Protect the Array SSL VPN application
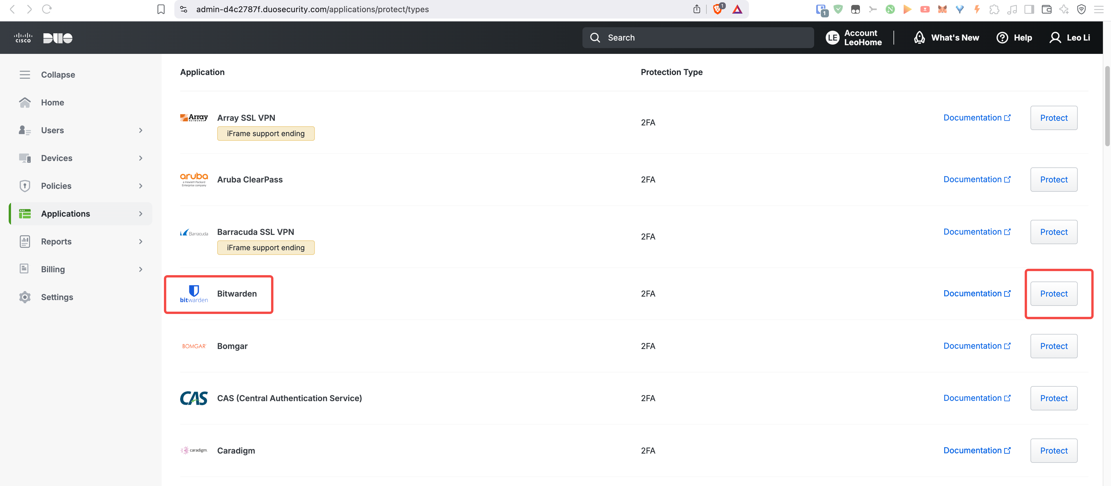The width and height of the screenshot is (1111, 486). pyautogui.click(x=1054, y=118)
